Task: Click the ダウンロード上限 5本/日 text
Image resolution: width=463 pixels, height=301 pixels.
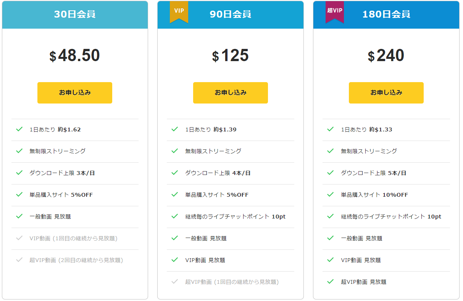Action: 373,173
